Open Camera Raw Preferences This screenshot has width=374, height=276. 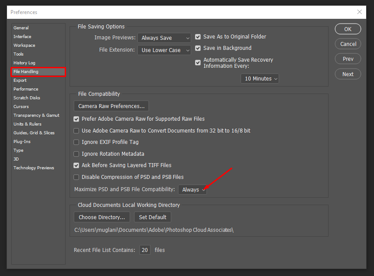tap(111, 106)
